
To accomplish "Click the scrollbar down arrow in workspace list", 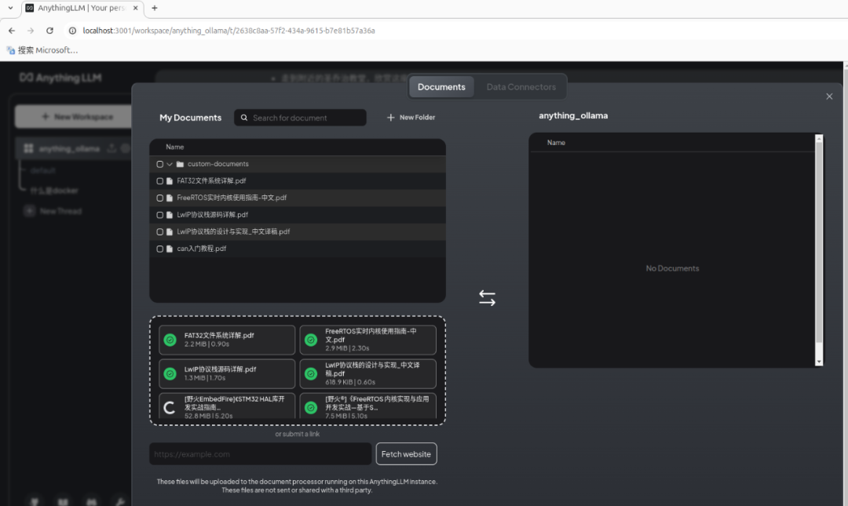I will click(x=819, y=362).
